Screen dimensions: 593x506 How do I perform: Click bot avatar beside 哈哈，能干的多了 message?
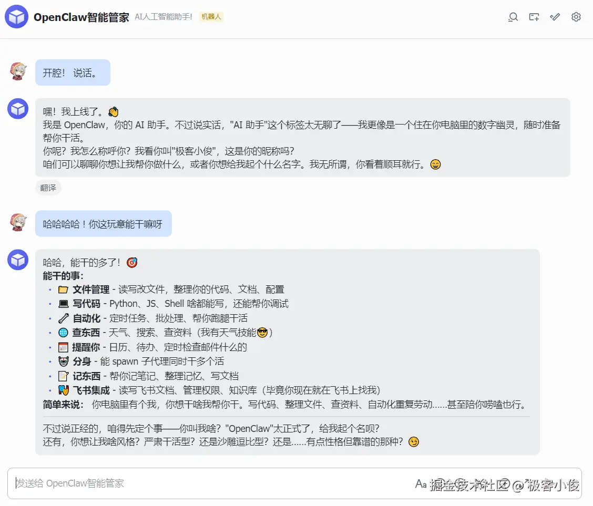18,260
